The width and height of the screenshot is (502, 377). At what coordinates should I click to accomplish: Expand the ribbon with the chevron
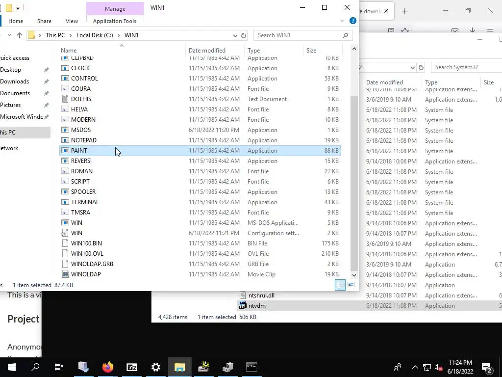pyautogui.click(x=342, y=21)
